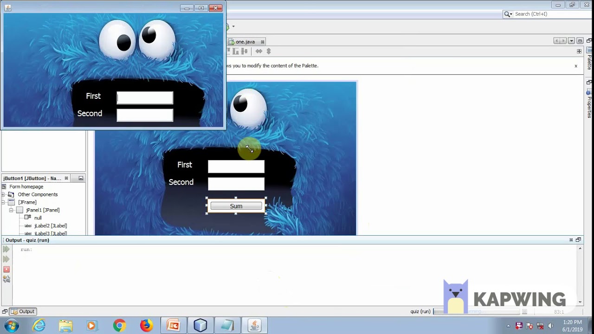Screen dimensions: 594x334
Task: Open the VirtualBox cube taskbar icon
Action: coord(200,326)
